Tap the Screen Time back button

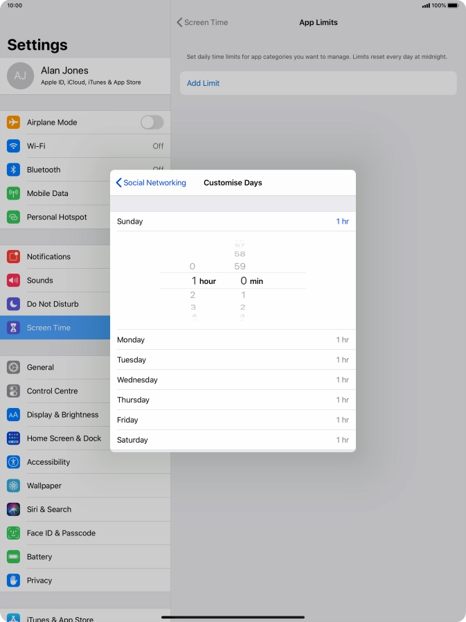click(202, 22)
